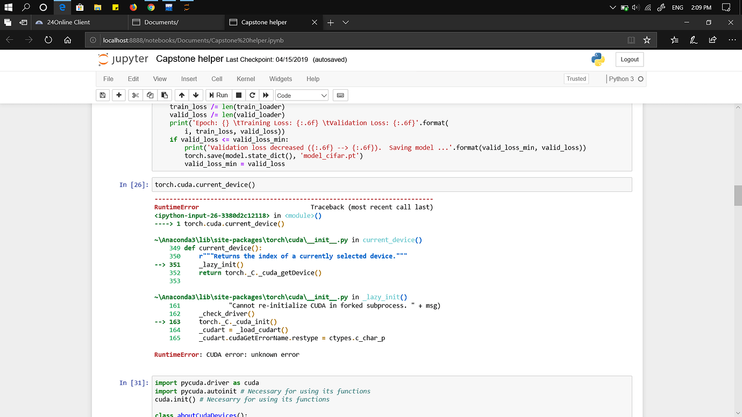Restart the kernel via the circular arrow icon
This screenshot has width=742, height=417.
pyautogui.click(x=252, y=95)
